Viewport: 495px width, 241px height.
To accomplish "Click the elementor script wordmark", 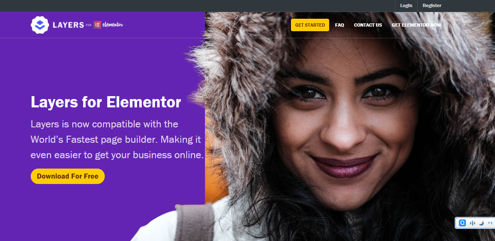I will (x=113, y=25).
